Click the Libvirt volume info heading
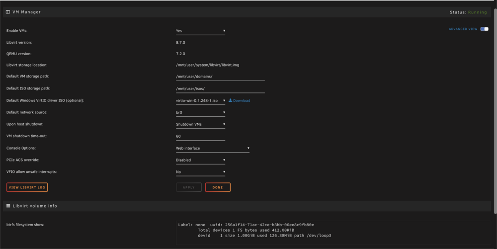The height and width of the screenshot is (249, 497). pos(35,206)
